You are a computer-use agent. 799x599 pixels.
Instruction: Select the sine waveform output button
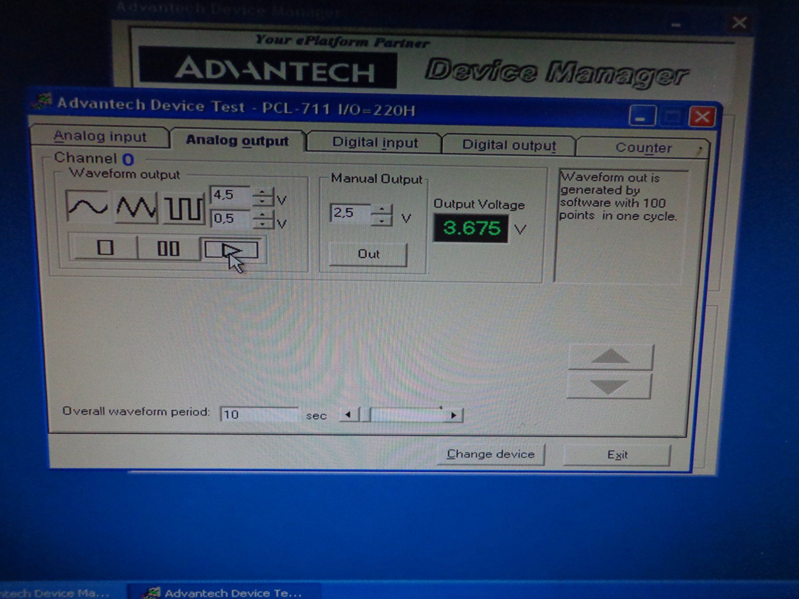(87, 206)
